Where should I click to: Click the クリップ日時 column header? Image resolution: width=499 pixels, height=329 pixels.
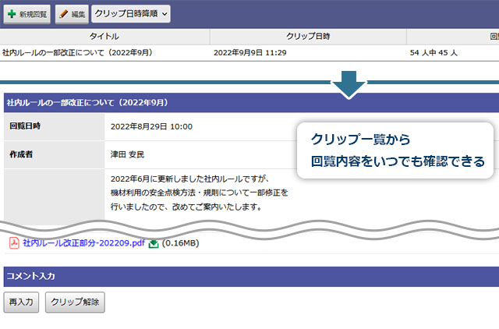tap(308, 37)
